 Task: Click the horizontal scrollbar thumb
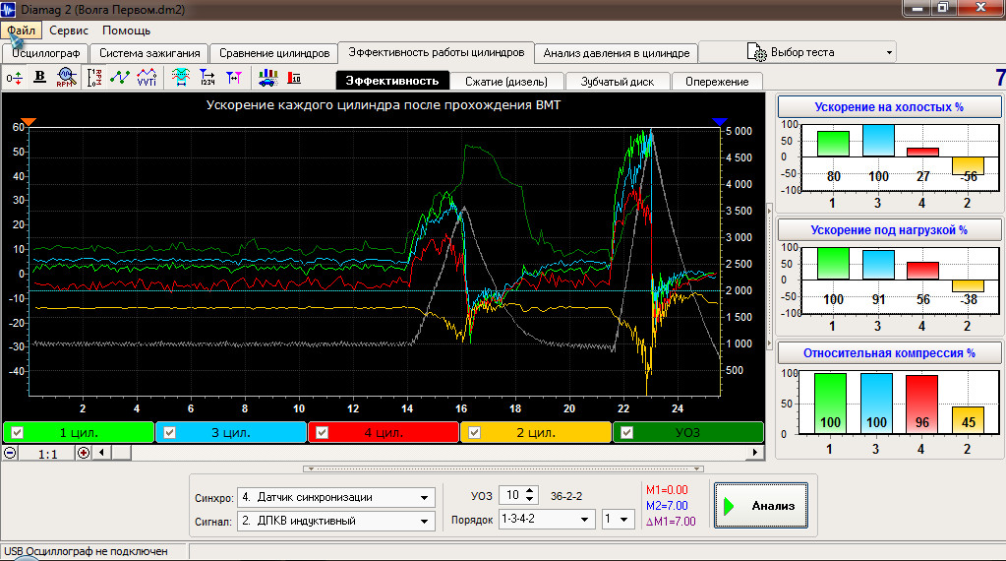click(121, 453)
